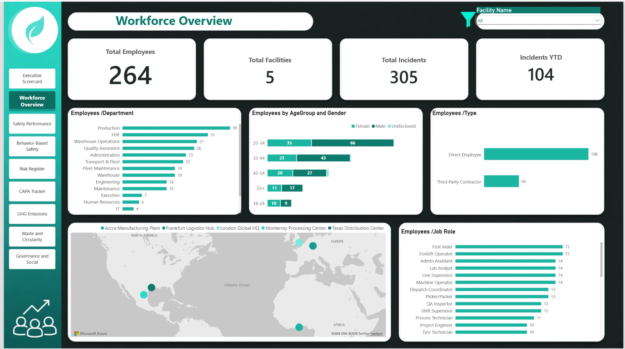This screenshot has width=625, height=349.
Task: Select the Production department bar
Action: coord(176,128)
